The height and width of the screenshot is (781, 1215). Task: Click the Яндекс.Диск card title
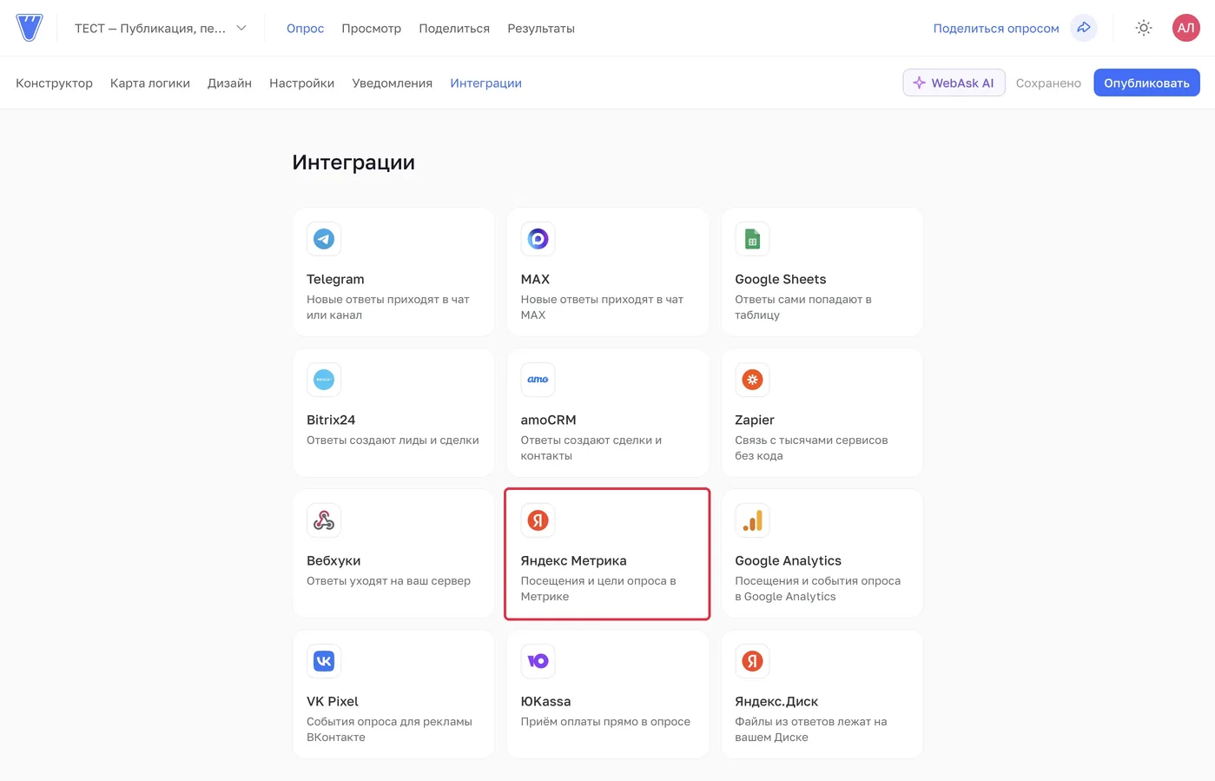click(776, 701)
